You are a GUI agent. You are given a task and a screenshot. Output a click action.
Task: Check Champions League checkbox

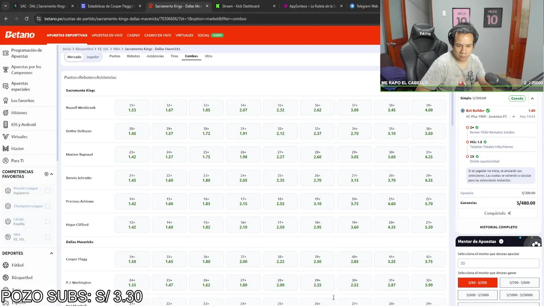(48, 206)
